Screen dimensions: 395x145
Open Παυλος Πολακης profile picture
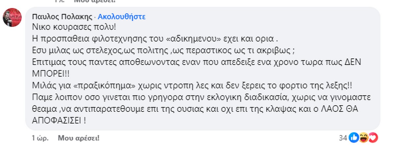[13, 18]
